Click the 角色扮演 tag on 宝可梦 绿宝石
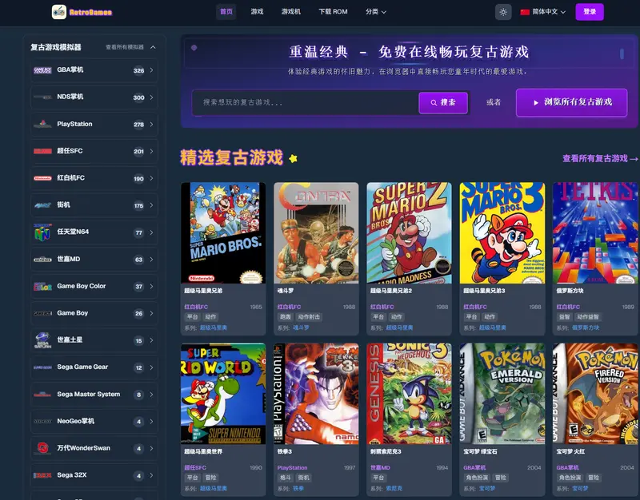This screenshot has height=500, width=640. (477, 478)
